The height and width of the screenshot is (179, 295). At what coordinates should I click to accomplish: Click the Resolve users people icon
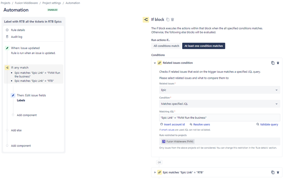pyautogui.click(x=191, y=124)
